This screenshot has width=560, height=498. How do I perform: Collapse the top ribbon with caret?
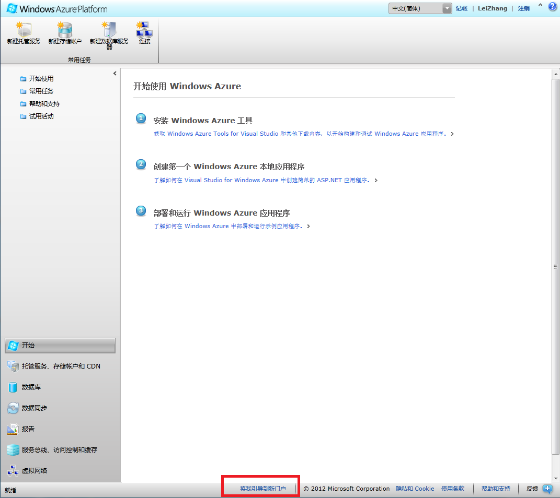click(x=540, y=5)
